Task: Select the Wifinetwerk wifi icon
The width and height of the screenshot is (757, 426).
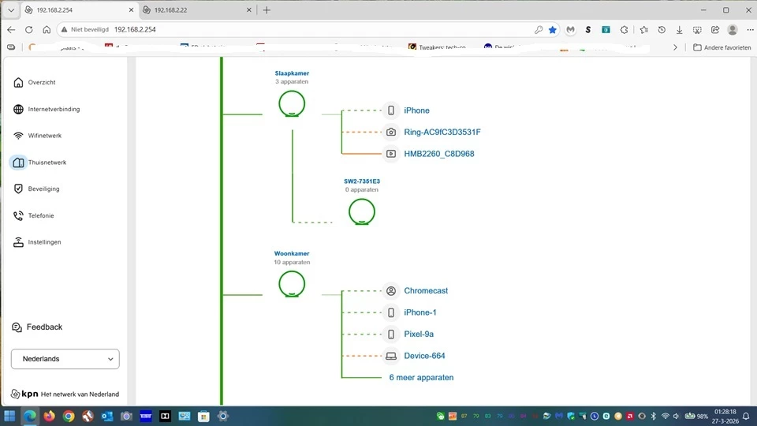Action: pos(18,136)
